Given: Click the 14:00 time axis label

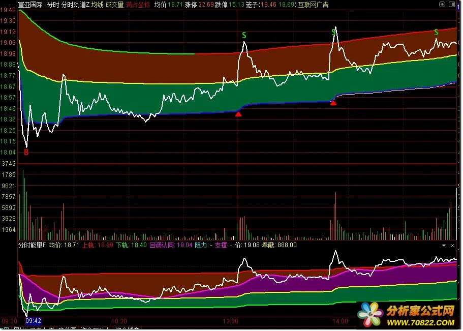Looking at the screenshot, I should [x=340, y=321].
